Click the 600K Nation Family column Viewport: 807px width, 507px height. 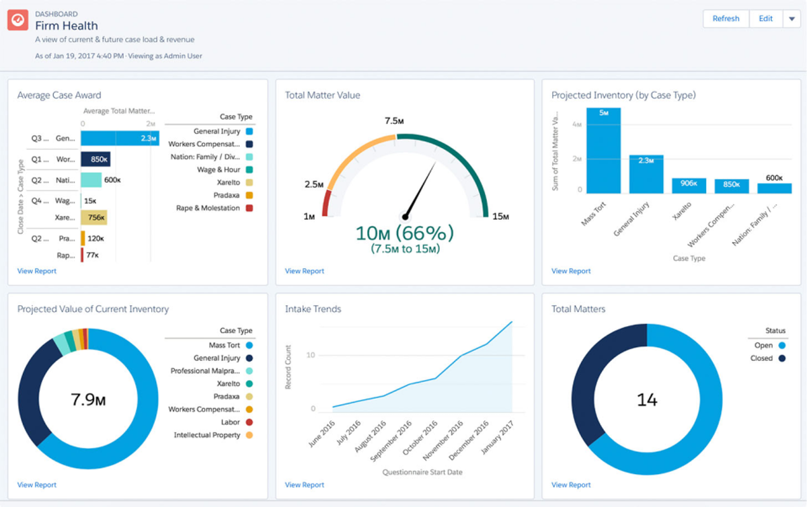tap(775, 189)
